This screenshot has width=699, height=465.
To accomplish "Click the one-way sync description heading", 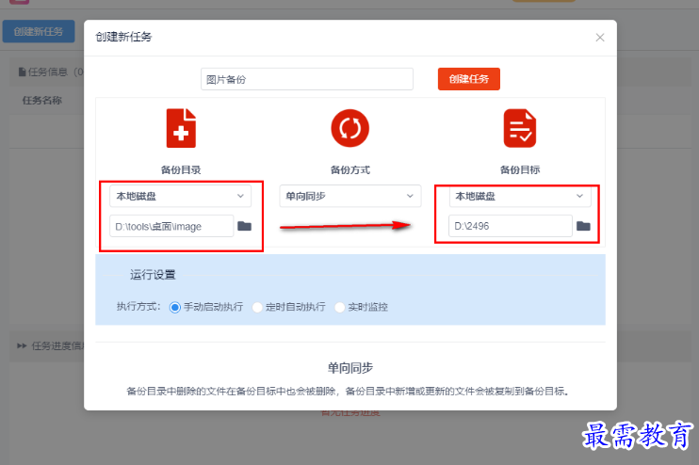I will pyautogui.click(x=349, y=368).
